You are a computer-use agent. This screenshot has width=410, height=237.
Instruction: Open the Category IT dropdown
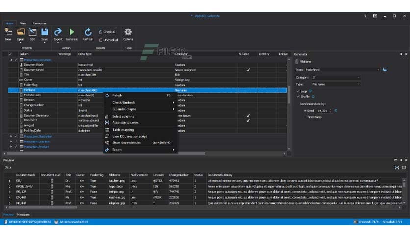click(x=336, y=78)
